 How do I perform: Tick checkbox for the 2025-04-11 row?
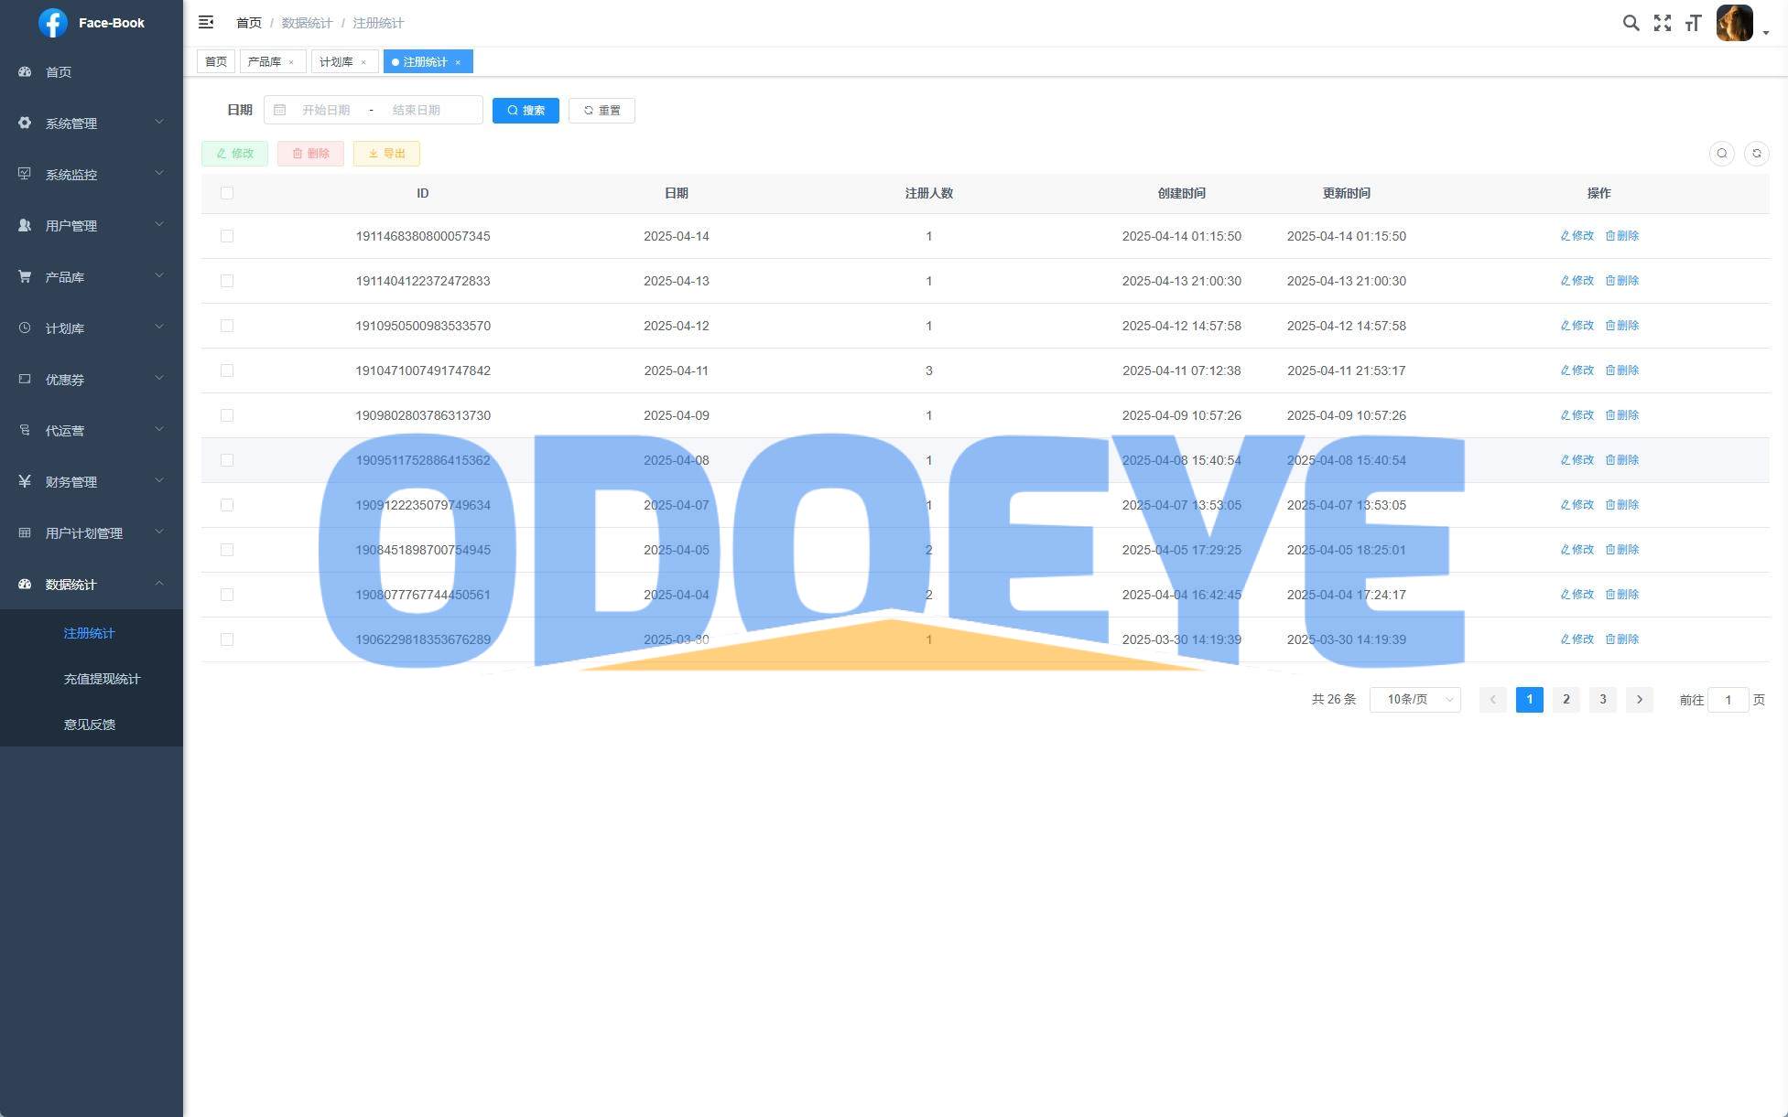coord(227,371)
